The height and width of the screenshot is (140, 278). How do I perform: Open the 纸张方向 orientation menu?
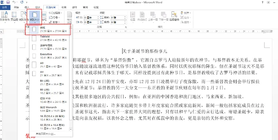click(24, 17)
